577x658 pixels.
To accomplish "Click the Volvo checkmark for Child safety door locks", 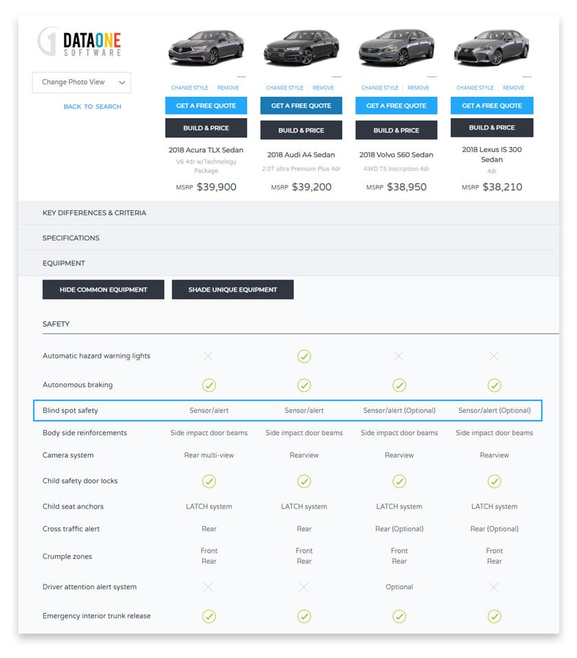I will point(399,481).
